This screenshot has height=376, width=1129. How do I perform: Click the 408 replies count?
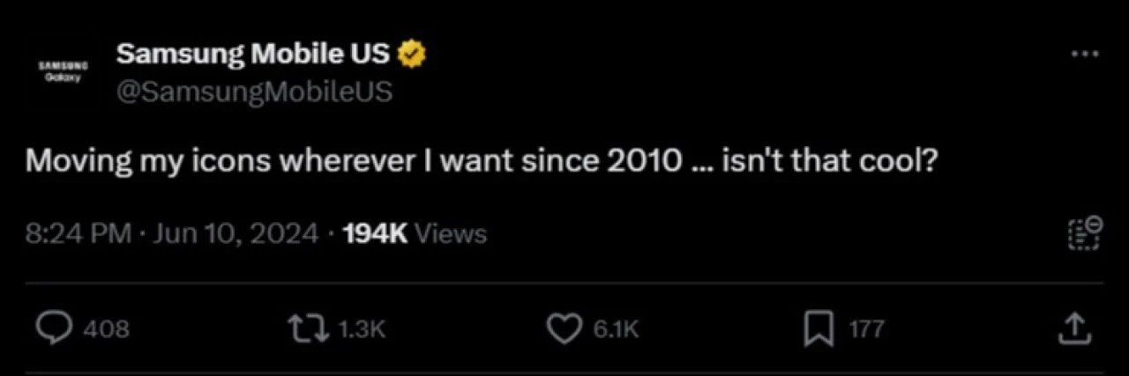point(106,329)
